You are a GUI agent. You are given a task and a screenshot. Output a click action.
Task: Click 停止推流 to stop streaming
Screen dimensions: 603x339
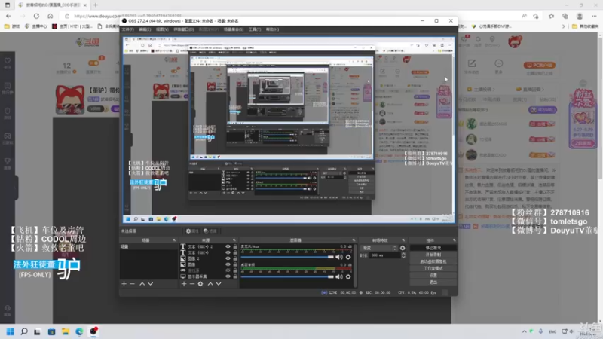coord(433,248)
